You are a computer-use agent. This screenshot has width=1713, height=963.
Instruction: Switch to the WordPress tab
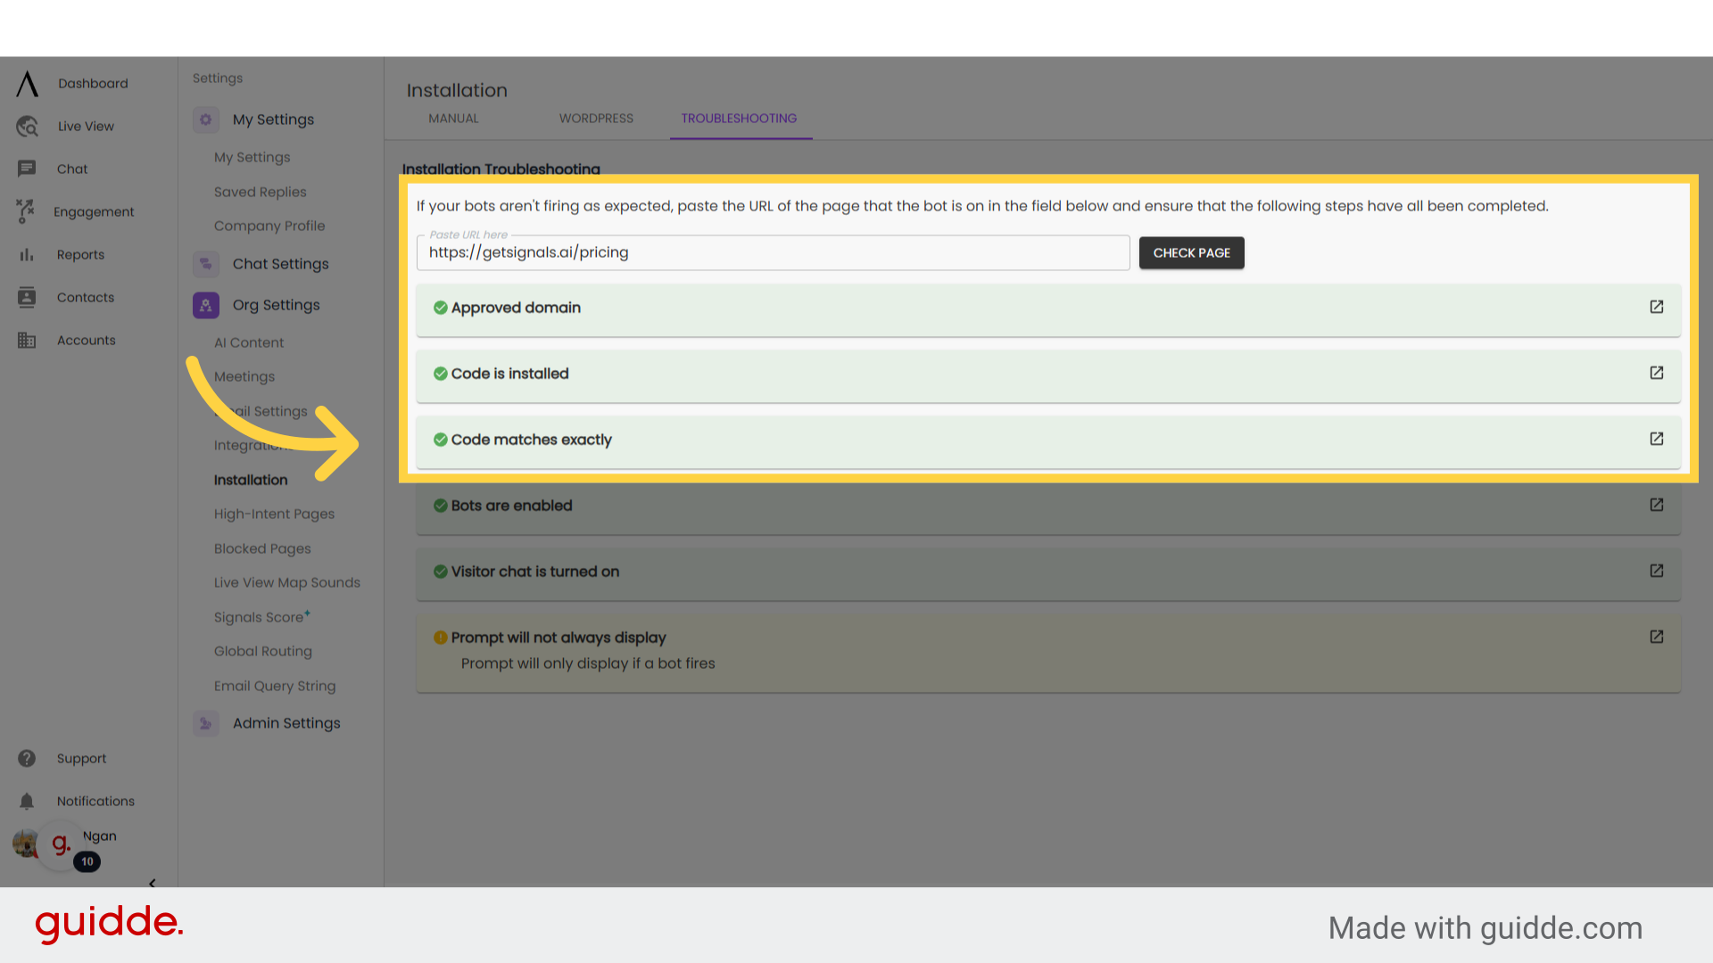(x=596, y=119)
